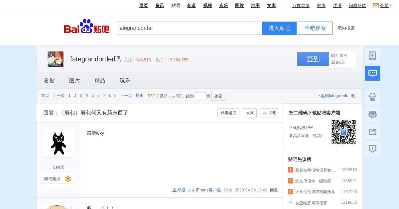Open hot topic 炎亚纶怒骂谭德塞
Screen dimensions: 399x209
[x=311, y=203]
